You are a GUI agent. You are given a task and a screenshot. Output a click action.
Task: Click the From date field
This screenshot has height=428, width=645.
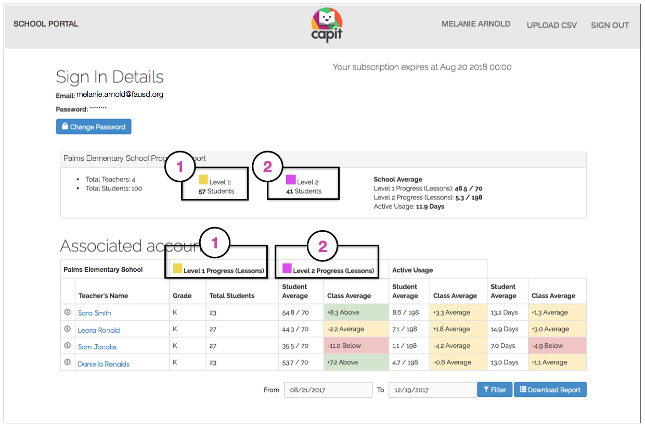[x=328, y=389]
